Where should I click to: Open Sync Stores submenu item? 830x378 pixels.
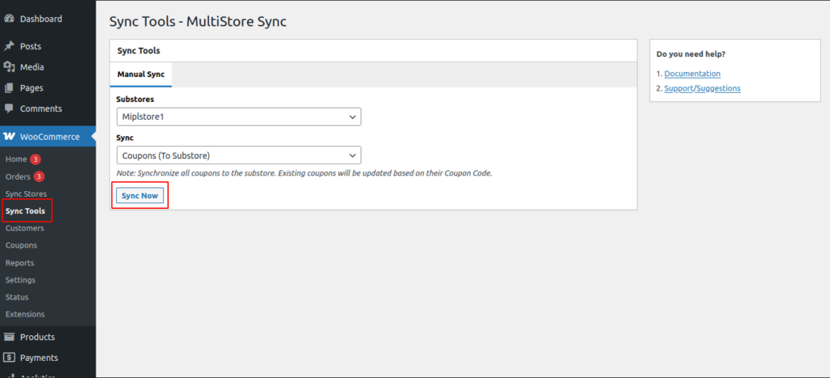pos(26,194)
